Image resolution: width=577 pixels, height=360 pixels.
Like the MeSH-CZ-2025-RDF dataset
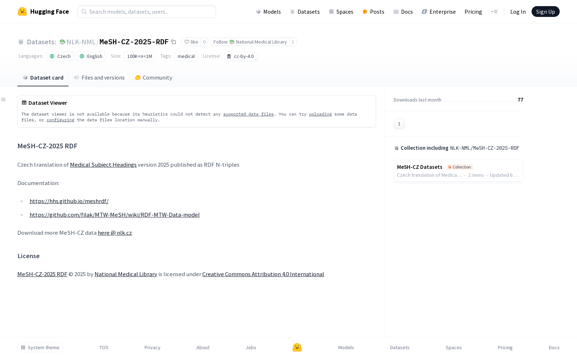pos(191,42)
